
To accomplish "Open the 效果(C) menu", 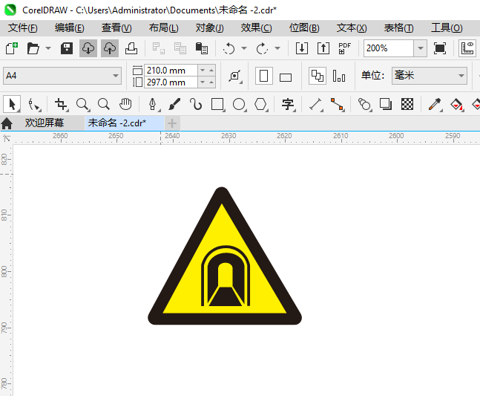I will tap(256, 28).
